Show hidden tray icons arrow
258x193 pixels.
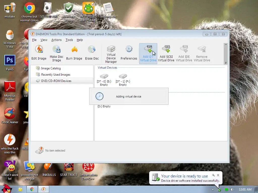coord(213,189)
